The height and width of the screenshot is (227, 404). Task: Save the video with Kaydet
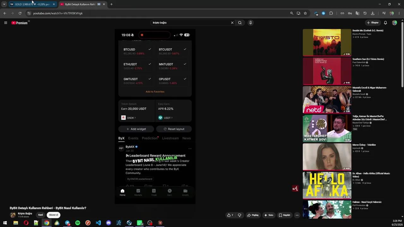pos(284,215)
